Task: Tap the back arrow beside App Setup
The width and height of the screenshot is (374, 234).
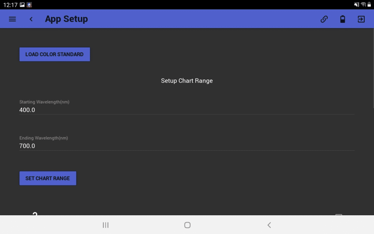Action: click(x=31, y=19)
